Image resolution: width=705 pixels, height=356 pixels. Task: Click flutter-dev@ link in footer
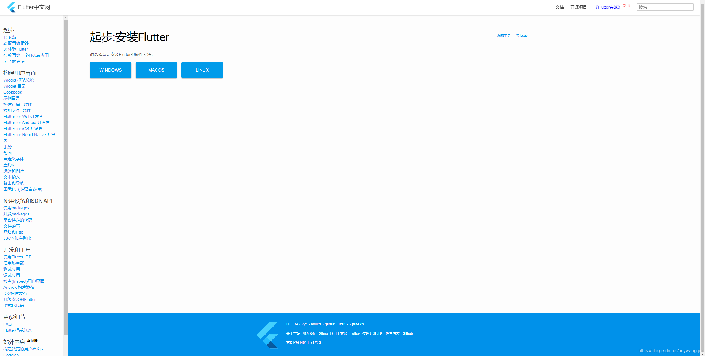point(297,324)
